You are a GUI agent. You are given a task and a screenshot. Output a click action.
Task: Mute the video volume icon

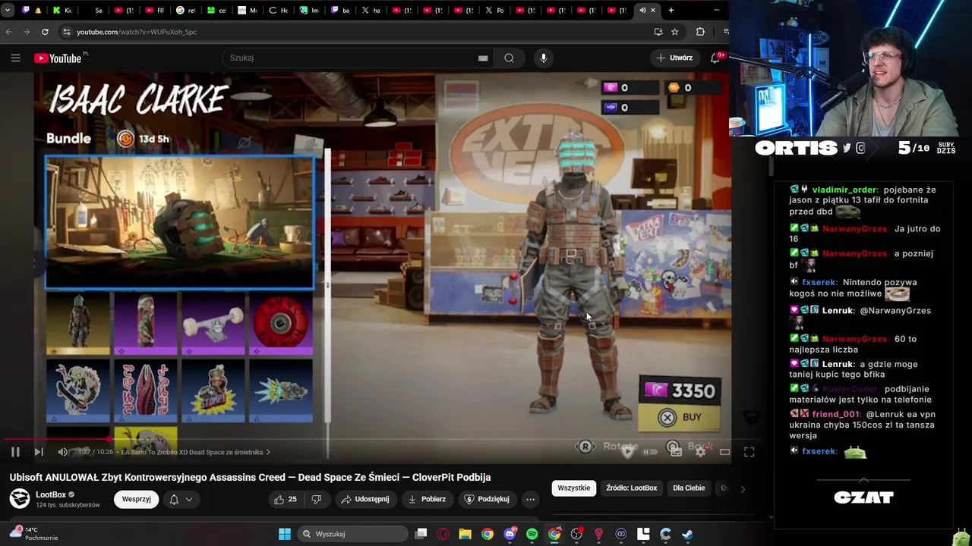[62, 452]
